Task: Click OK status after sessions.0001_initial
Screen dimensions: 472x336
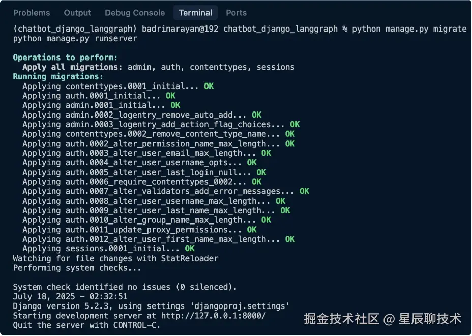Action: click(189, 249)
